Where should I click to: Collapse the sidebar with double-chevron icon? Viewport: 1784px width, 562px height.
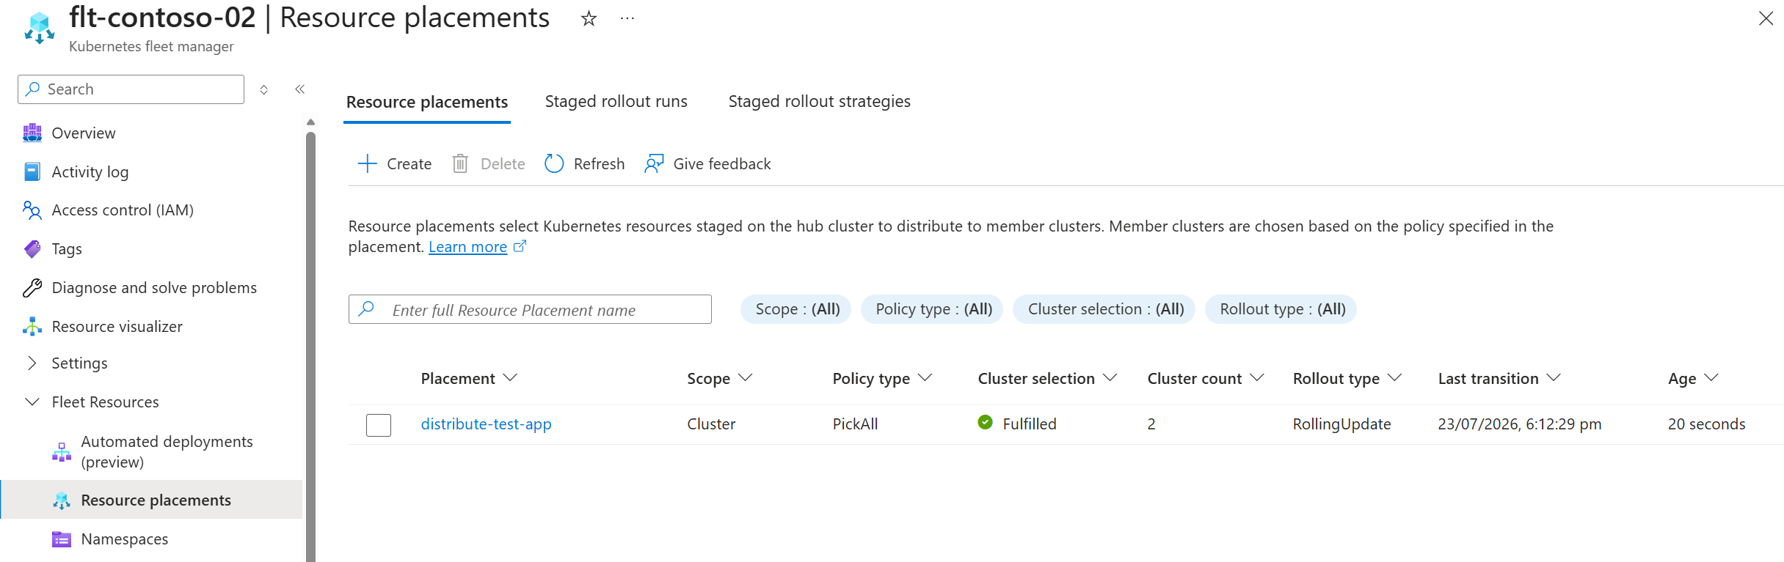point(299,89)
